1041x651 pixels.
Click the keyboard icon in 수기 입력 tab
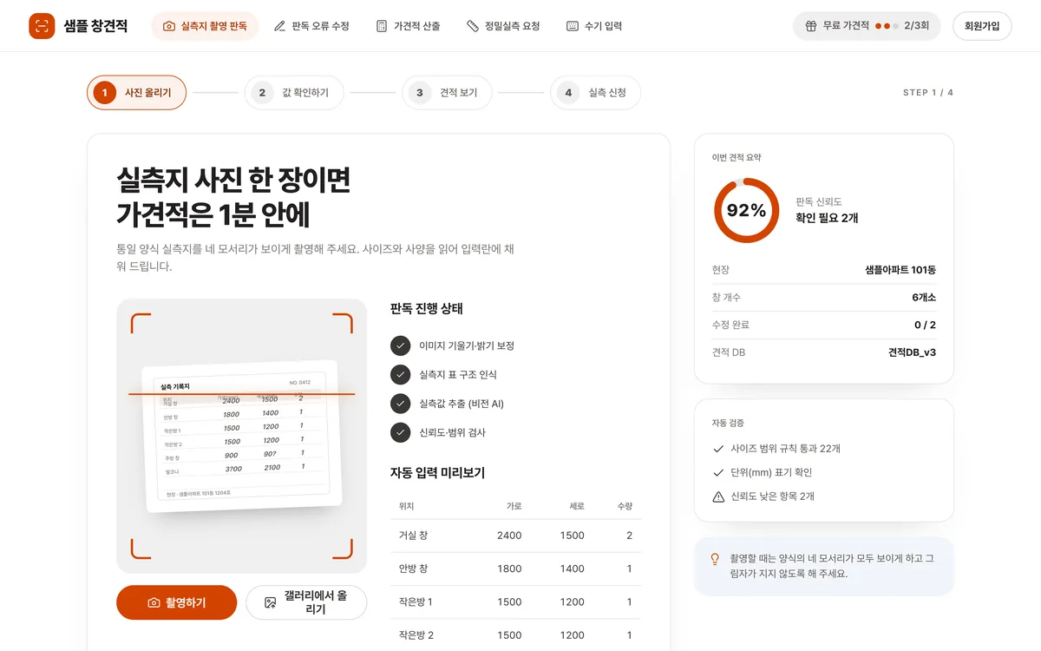[573, 26]
